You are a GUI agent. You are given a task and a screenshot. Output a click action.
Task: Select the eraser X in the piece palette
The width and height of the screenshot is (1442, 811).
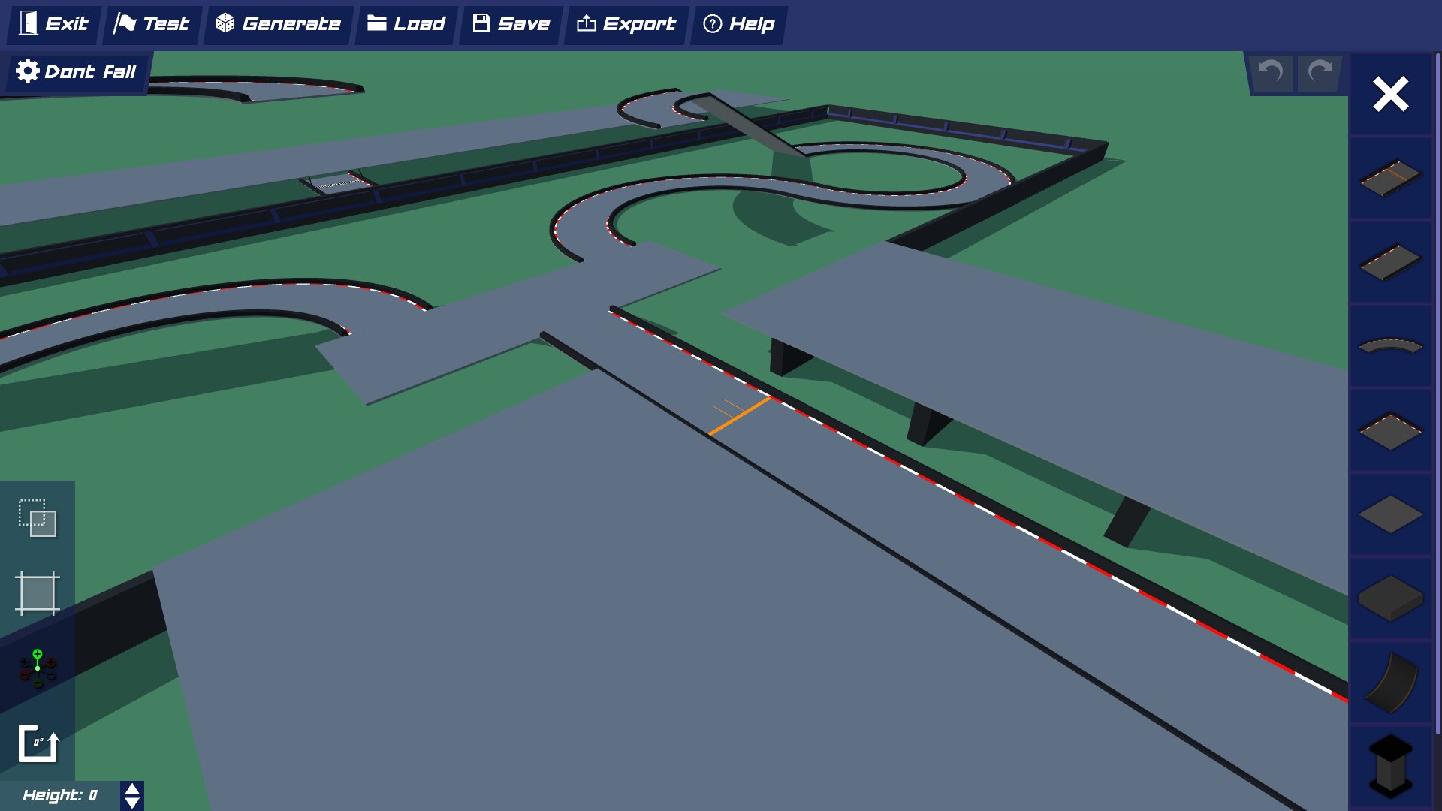click(1390, 94)
